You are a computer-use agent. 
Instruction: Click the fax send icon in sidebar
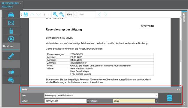tap(11, 72)
